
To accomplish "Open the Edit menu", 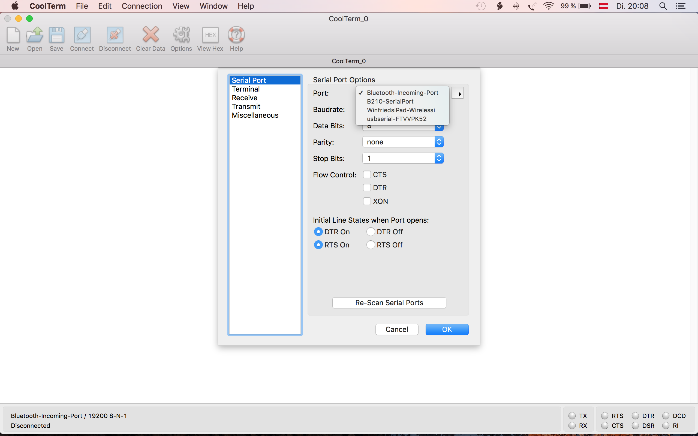I will (105, 6).
